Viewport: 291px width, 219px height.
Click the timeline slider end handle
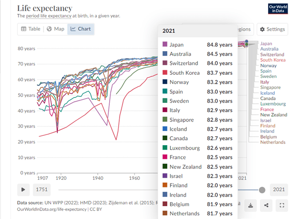pyautogui.click(x=262, y=190)
